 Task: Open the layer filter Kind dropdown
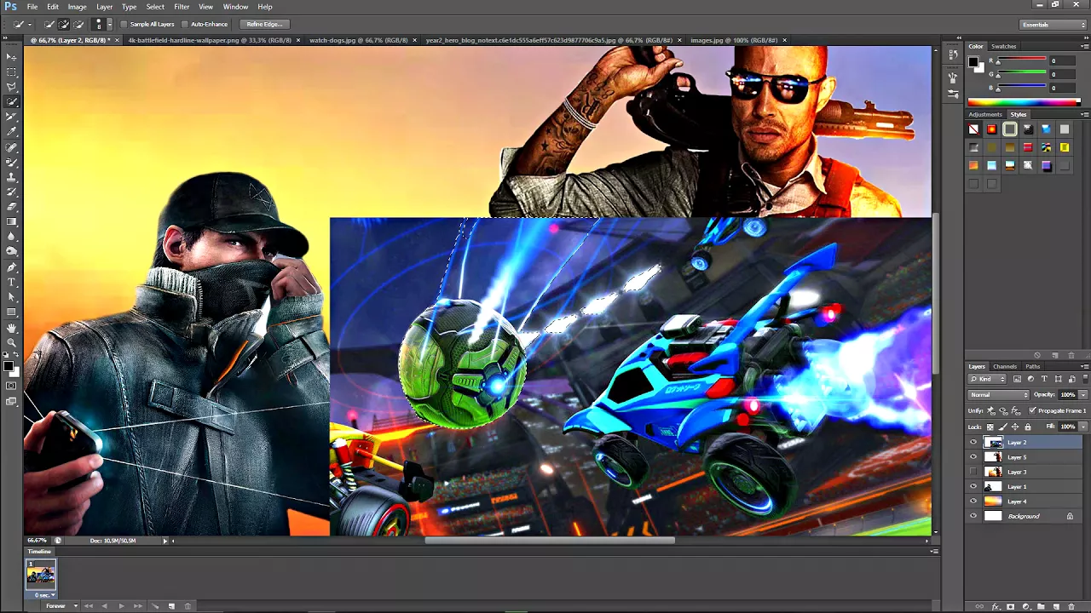point(988,379)
